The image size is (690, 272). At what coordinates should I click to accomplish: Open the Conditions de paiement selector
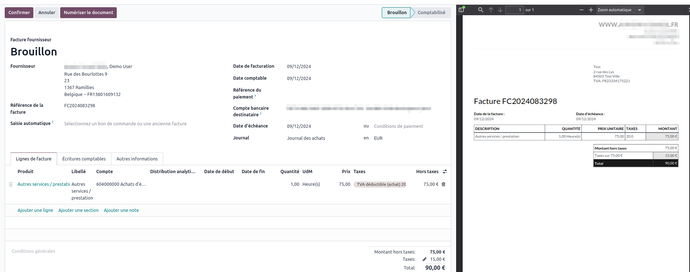(x=398, y=126)
